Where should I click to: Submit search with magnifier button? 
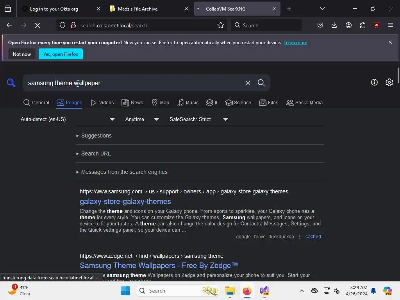point(261,83)
